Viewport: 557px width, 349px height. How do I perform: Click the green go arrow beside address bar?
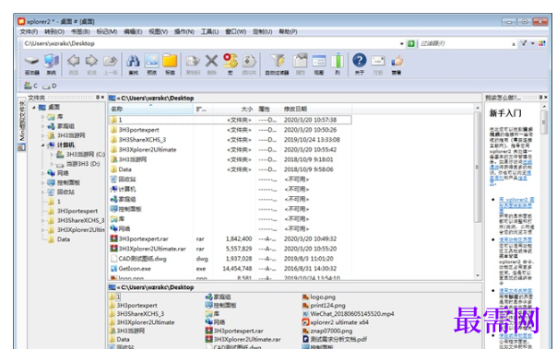coord(411,43)
